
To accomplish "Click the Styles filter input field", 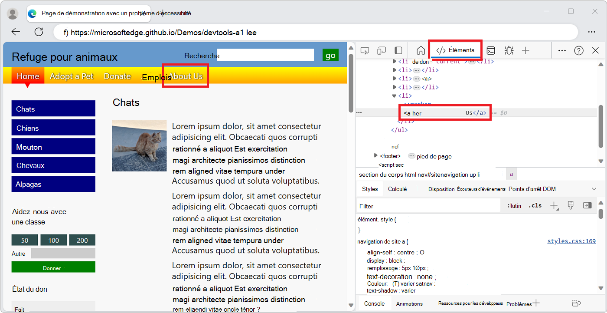I will pyautogui.click(x=428, y=205).
